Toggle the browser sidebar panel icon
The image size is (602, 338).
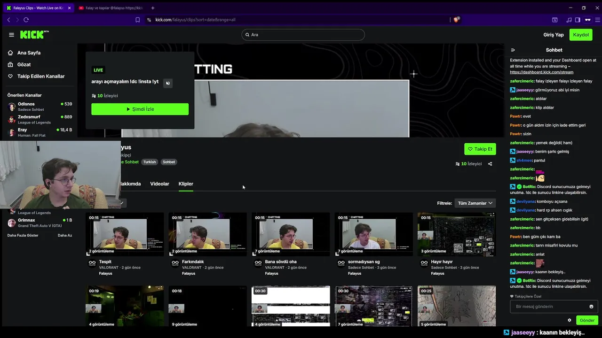(x=577, y=20)
